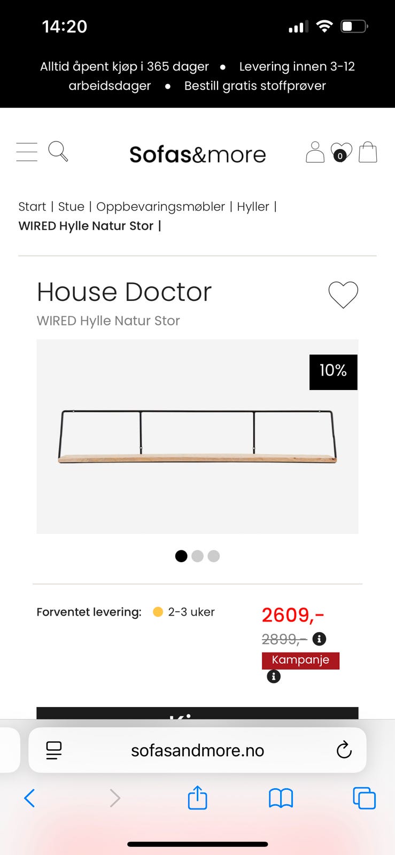
Task: Select the second image carousel dot
Action: [197, 556]
